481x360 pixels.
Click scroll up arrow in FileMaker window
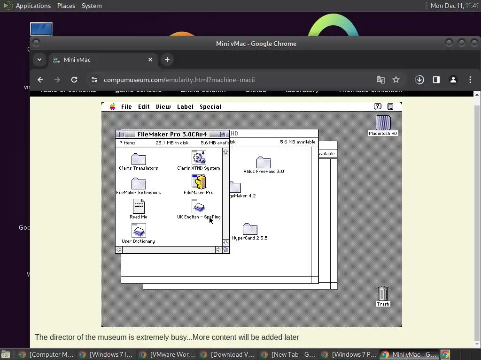point(226,152)
